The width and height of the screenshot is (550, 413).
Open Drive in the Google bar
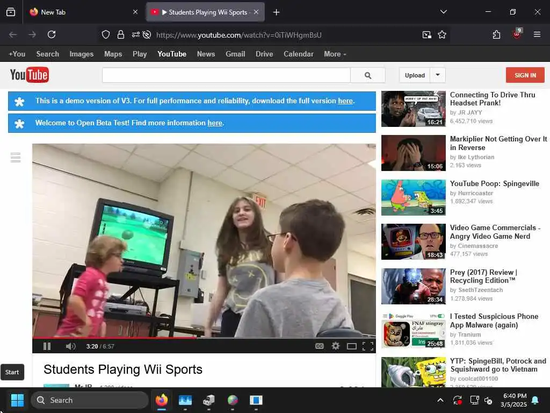[x=264, y=54]
